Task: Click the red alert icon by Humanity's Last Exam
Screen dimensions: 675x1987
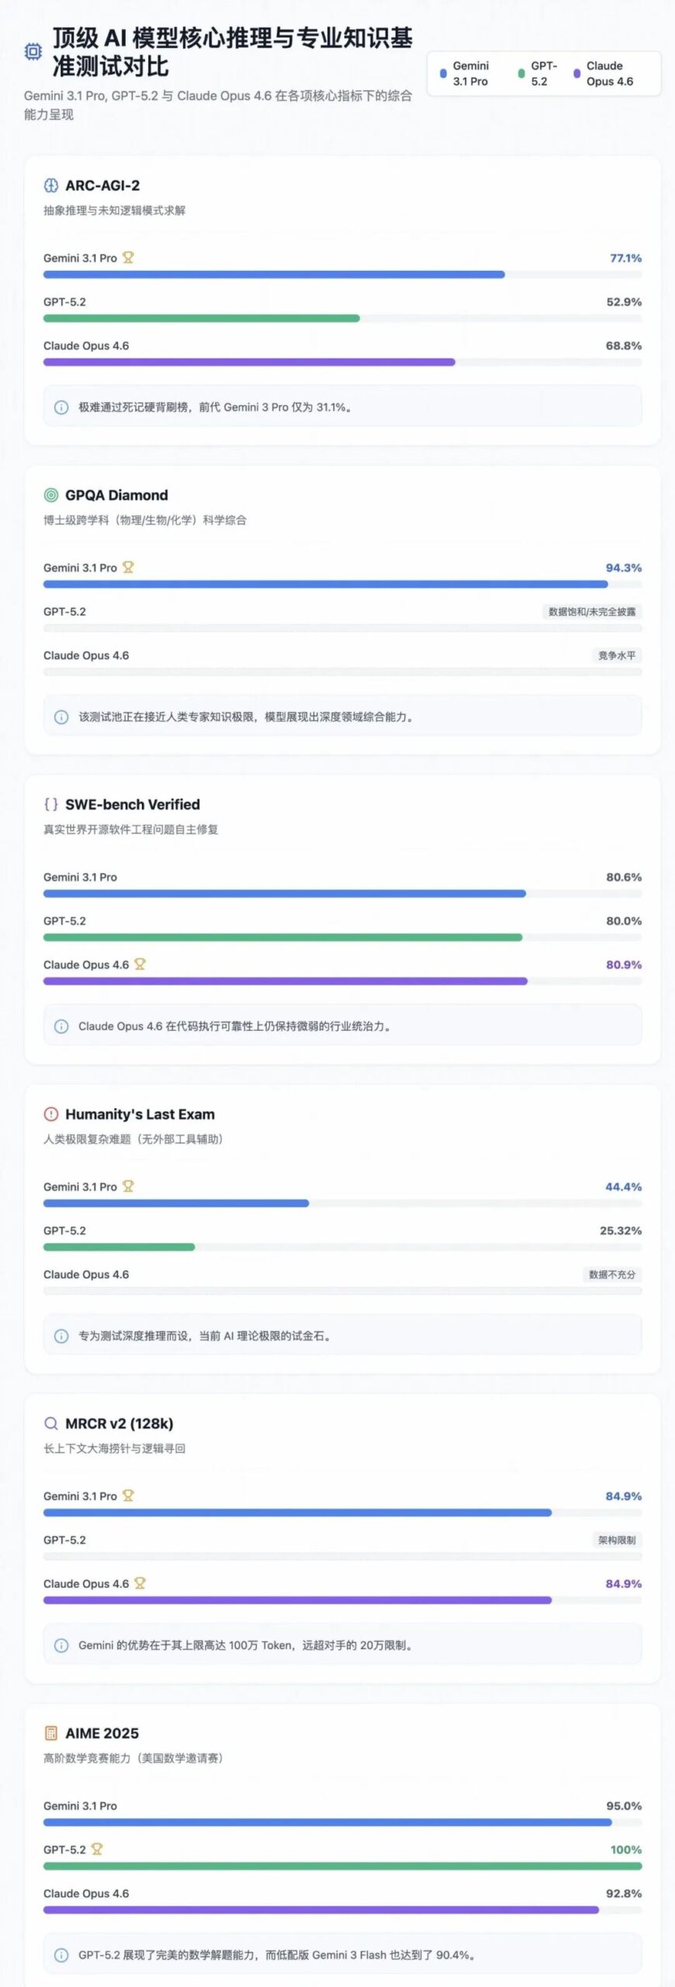Action: pos(51,1114)
